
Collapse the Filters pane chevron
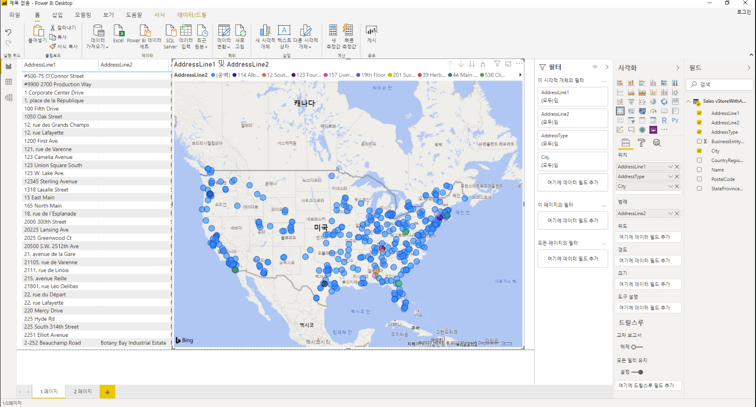click(x=607, y=67)
